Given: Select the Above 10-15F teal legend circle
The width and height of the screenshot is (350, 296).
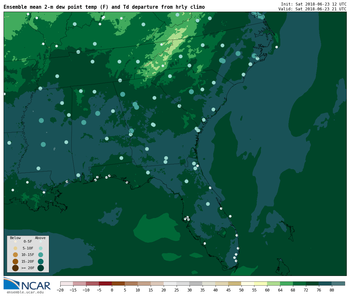Looking at the screenshot, I should [41, 255].
